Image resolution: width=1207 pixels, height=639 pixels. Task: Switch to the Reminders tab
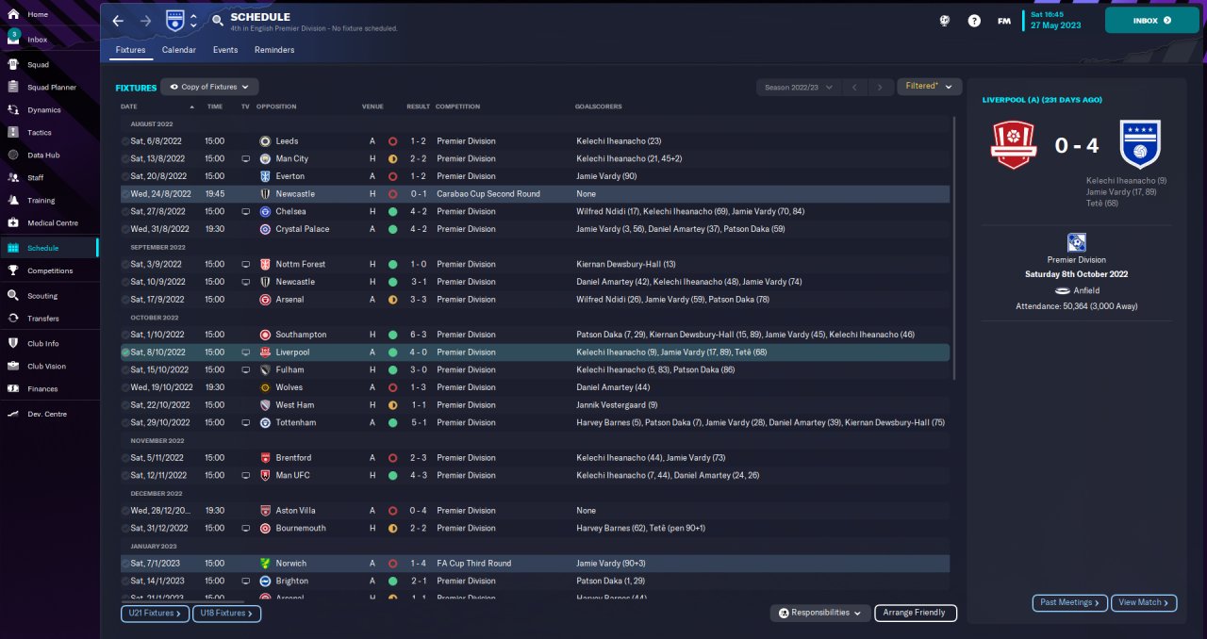pyautogui.click(x=274, y=50)
